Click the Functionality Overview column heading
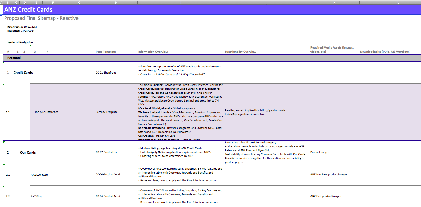 pyautogui.click(x=241, y=52)
